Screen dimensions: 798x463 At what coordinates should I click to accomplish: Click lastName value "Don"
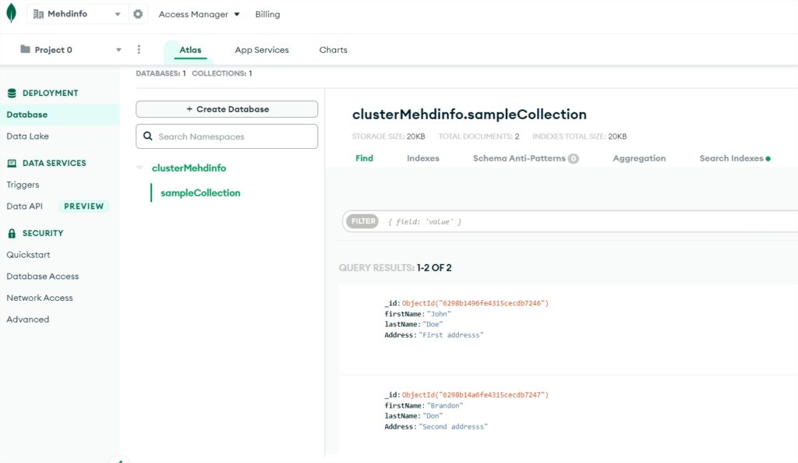tap(433, 415)
